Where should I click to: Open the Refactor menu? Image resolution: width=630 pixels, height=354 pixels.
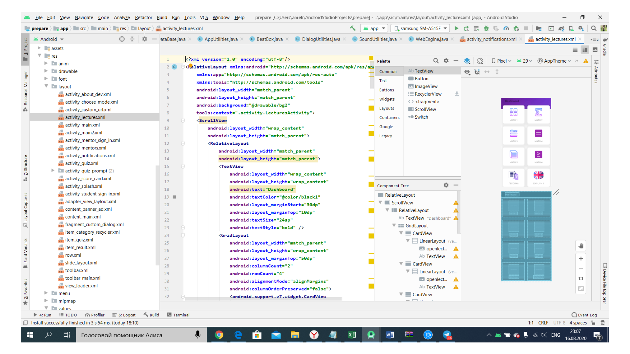143,17
